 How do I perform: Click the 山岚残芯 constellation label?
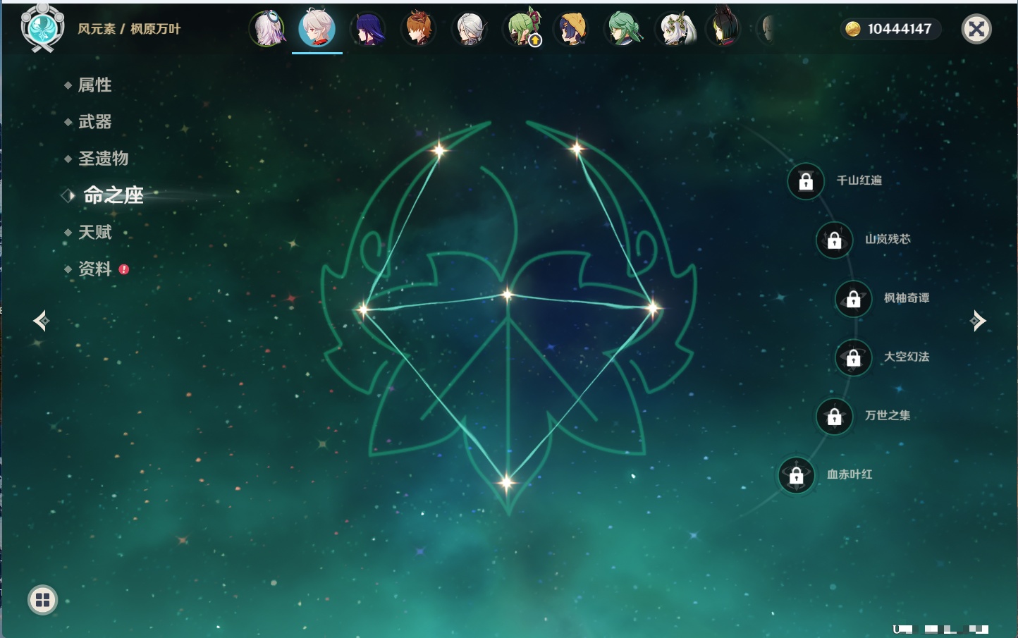point(888,239)
